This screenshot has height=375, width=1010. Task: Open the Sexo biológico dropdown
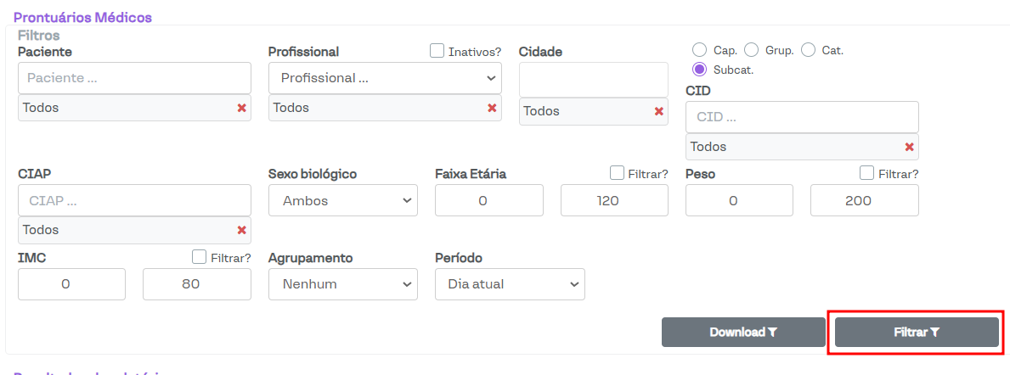point(343,201)
